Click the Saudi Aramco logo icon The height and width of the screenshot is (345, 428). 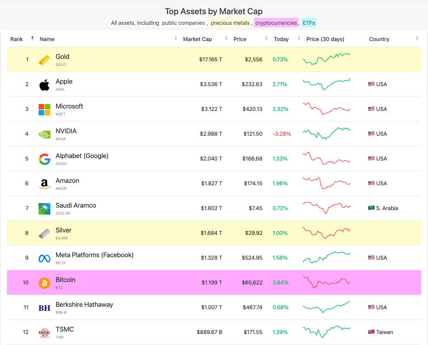44,209
